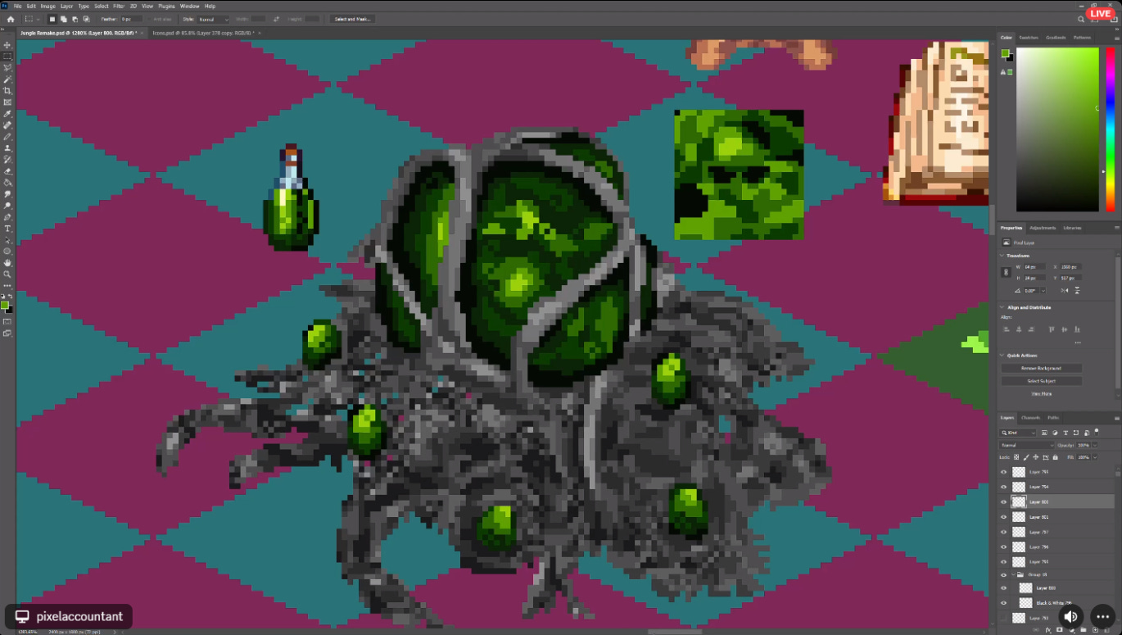Click Align top edges icon

pos(1052,329)
